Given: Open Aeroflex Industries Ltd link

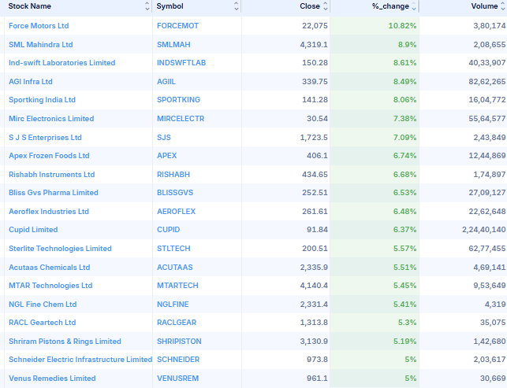Looking at the screenshot, I should point(49,212).
